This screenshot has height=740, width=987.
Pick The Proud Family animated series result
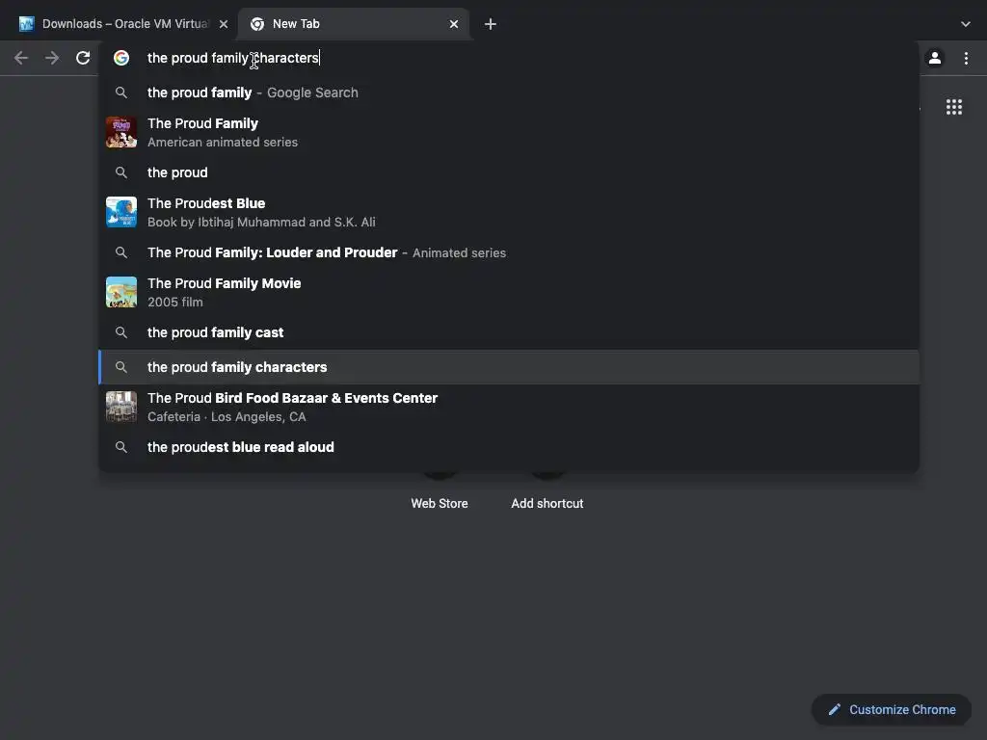point(202,132)
